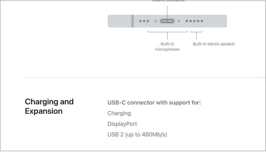The height and width of the screenshot is (152, 266).
Task: Click the partially visible USB-C connector label at the top
Action: pos(168,1)
